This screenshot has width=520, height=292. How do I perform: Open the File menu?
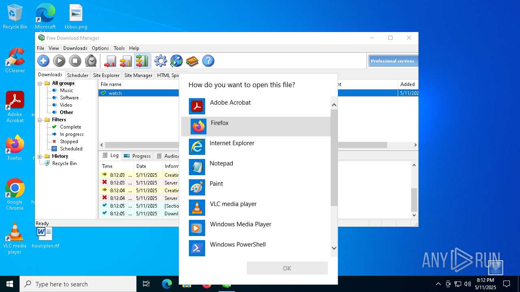click(x=41, y=48)
